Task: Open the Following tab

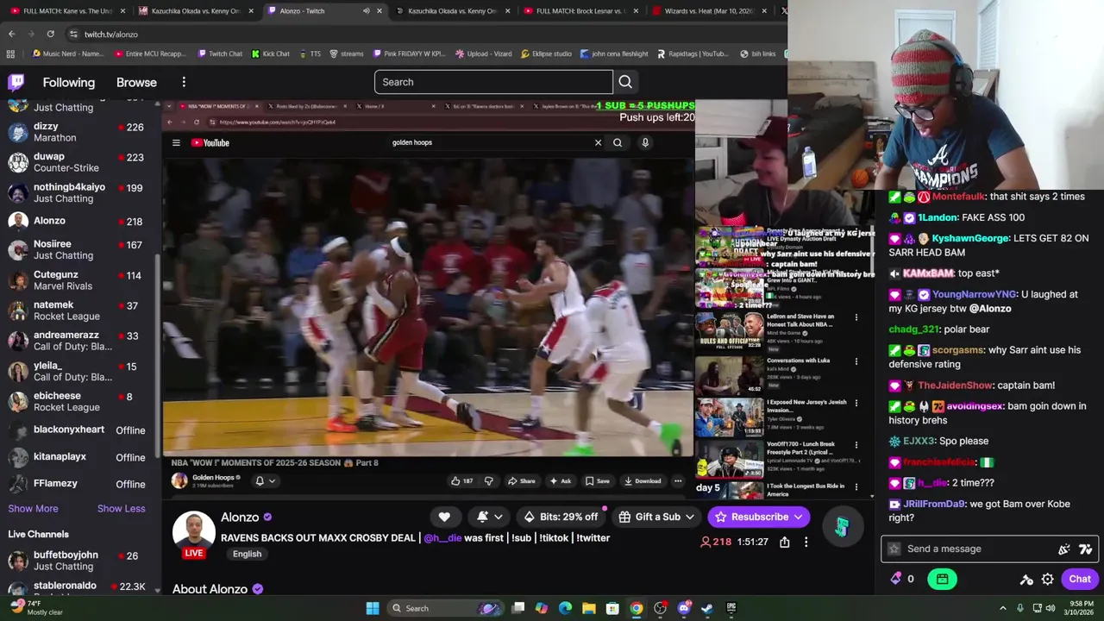Action: coord(69,83)
